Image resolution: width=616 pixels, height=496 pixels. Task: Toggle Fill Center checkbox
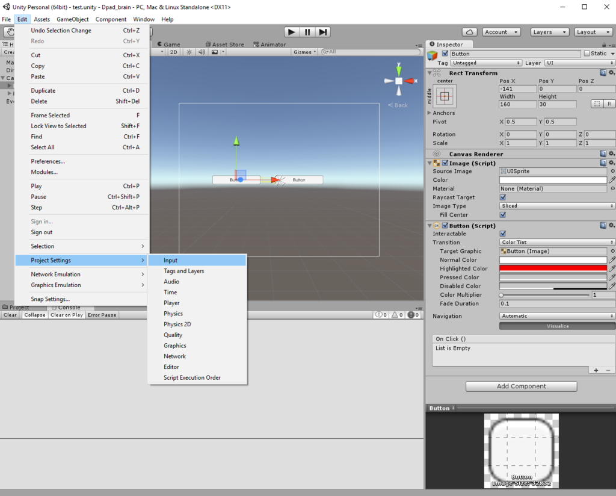(502, 215)
